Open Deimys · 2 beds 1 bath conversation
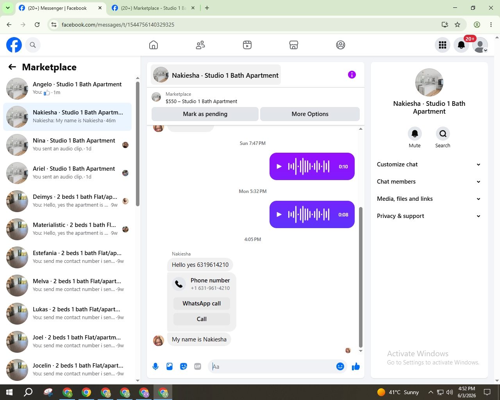The image size is (500, 400). [68, 201]
